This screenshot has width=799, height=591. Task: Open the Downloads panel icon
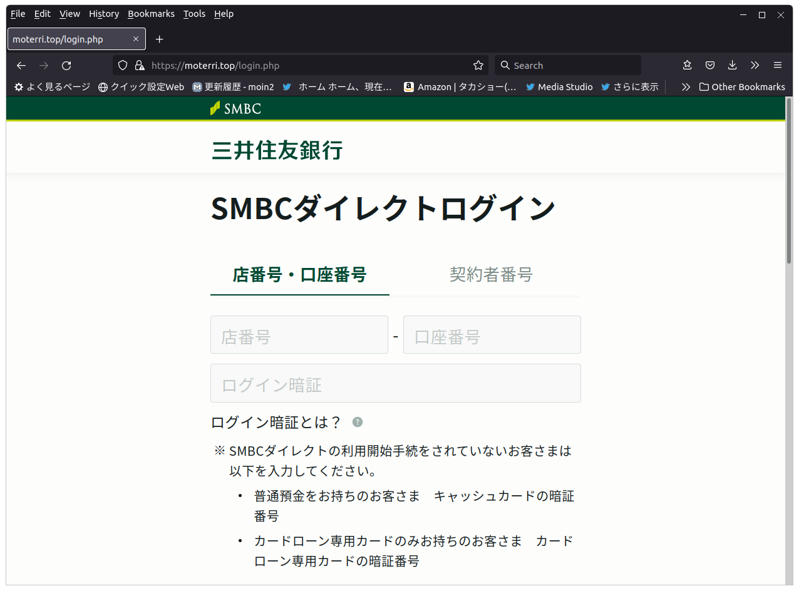tap(732, 65)
